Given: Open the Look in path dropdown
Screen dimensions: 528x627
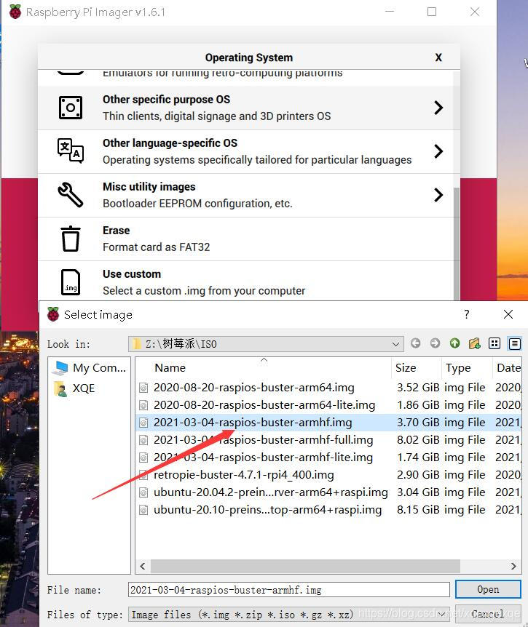Looking at the screenshot, I should 395,344.
